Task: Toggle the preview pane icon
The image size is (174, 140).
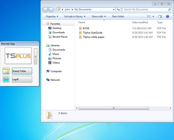Action: (160, 16)
